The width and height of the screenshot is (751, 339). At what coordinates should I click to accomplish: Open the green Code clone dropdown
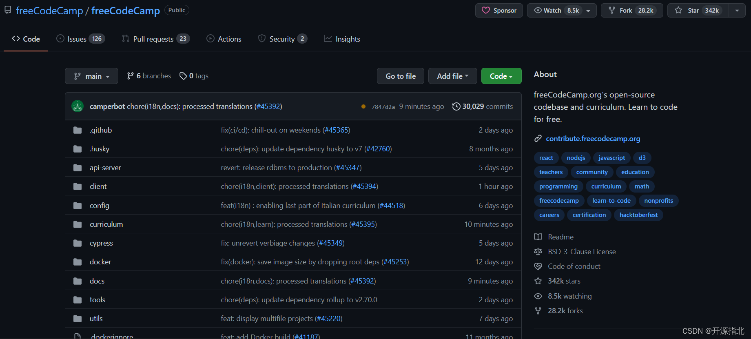[501, 76]
